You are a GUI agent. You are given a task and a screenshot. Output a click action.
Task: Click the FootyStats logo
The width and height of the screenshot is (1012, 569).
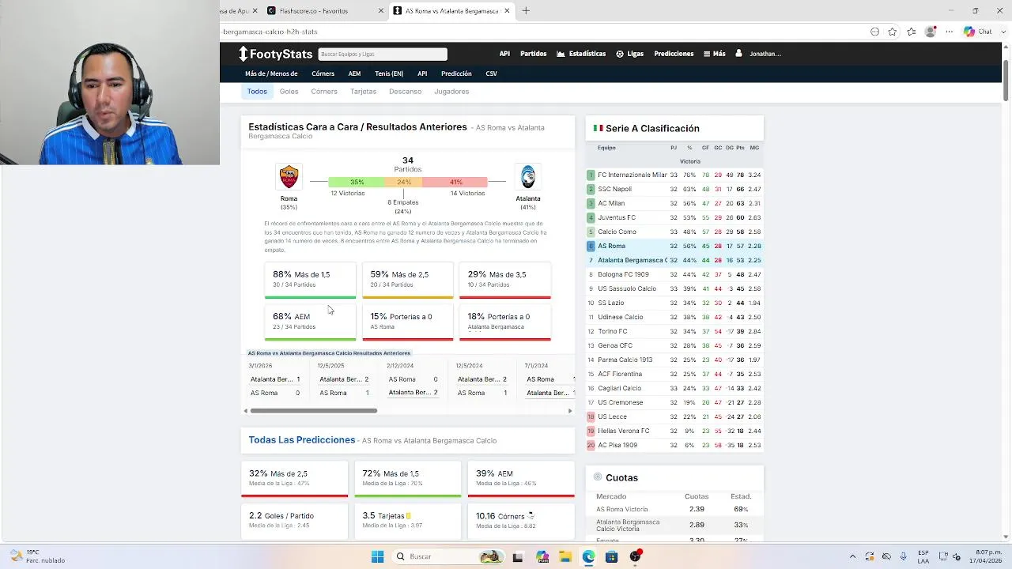276,54
